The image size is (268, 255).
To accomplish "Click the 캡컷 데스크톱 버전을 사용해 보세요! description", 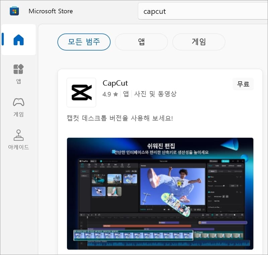I will coord(120,118).
